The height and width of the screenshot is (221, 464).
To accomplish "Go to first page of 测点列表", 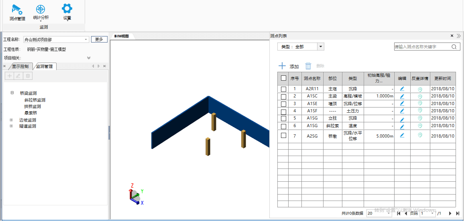I will pyautogui.click(x=399, y=213).
